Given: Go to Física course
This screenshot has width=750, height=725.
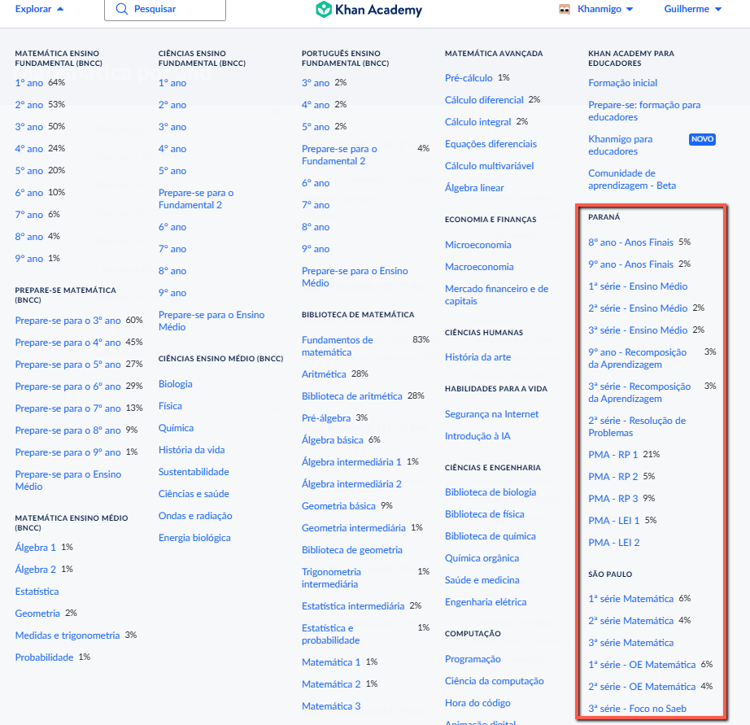Looking at the screenshot, I should pyautogui.click(x=170, y=406).
